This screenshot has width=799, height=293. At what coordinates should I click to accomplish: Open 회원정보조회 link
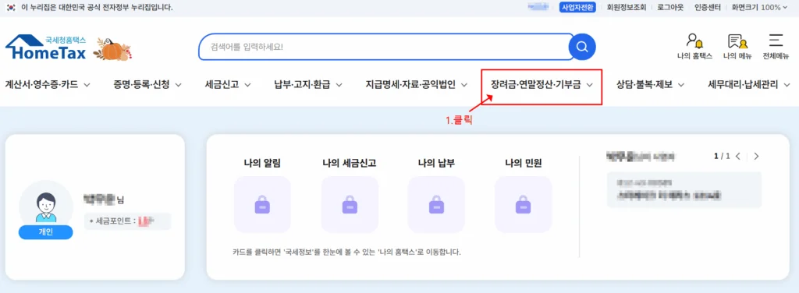coord(627,7)
